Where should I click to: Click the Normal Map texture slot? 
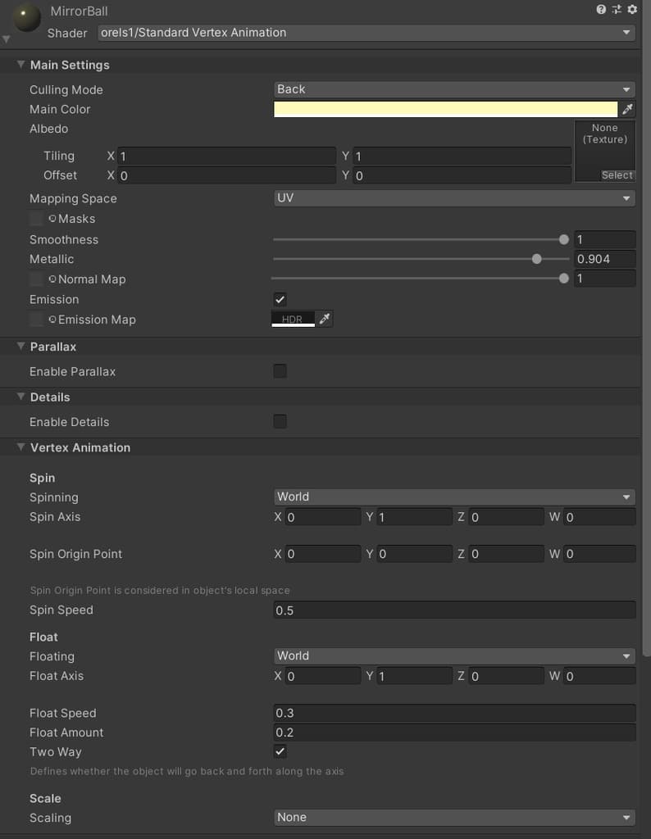click(36, 279)
